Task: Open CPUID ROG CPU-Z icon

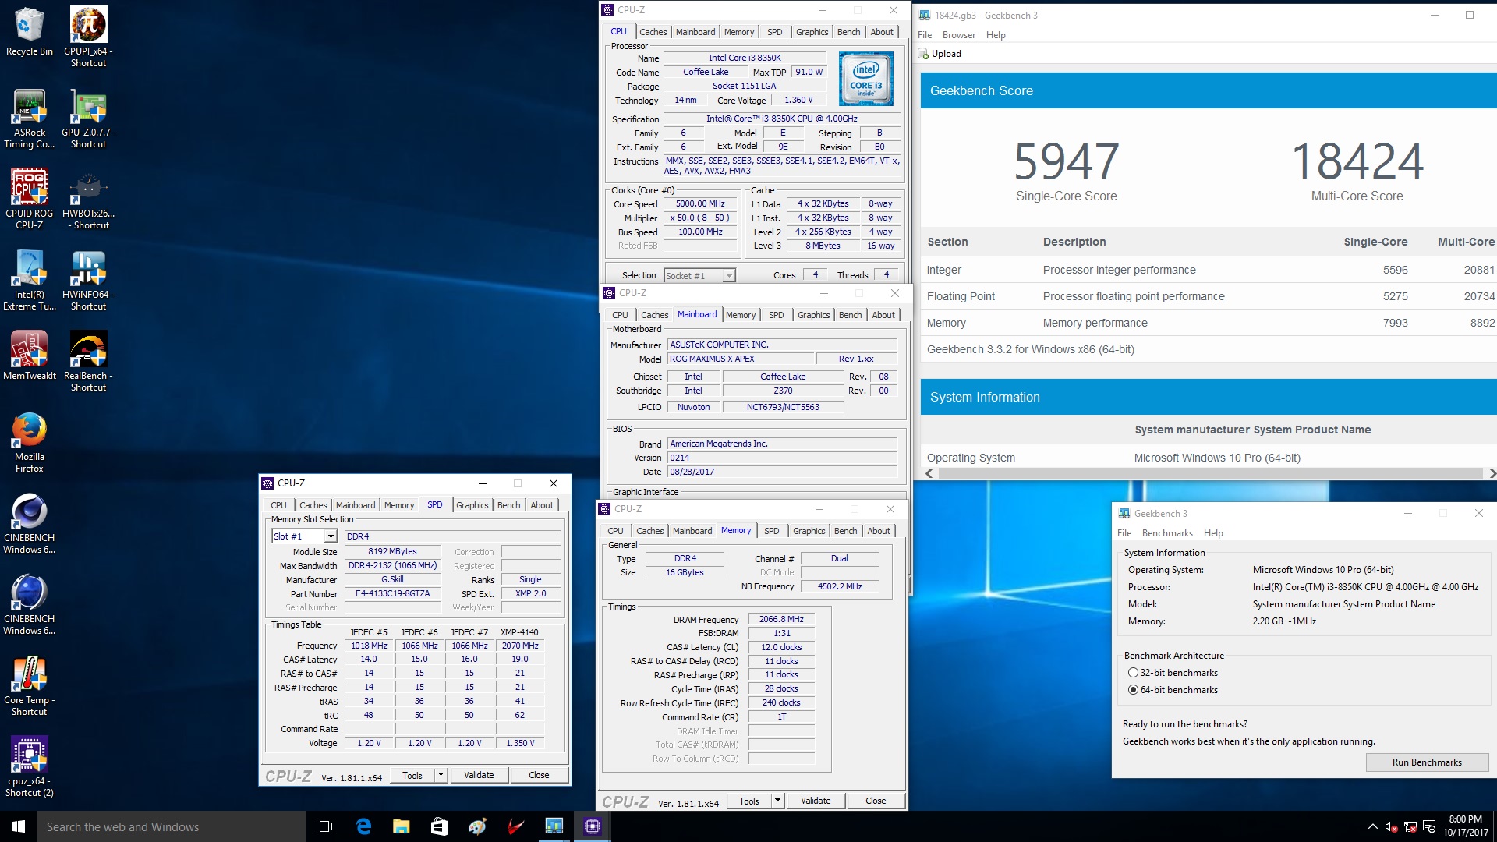Action: pyautogui.click(x=29, y=200)
